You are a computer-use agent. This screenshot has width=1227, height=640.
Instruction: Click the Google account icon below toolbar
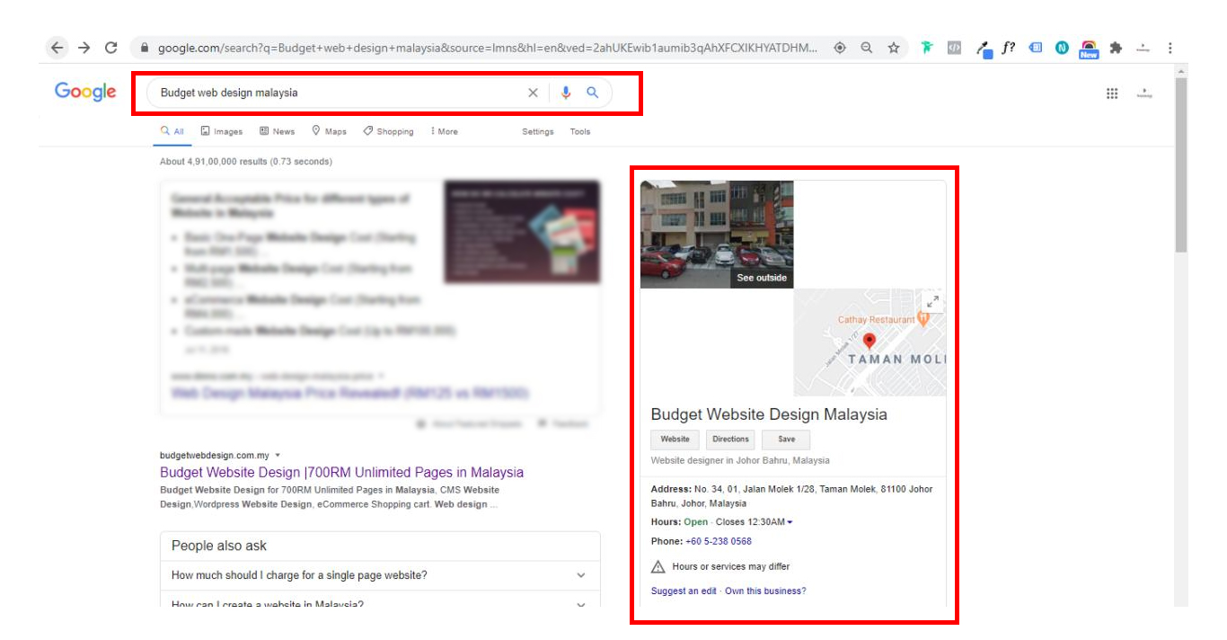pos(1144,93)
